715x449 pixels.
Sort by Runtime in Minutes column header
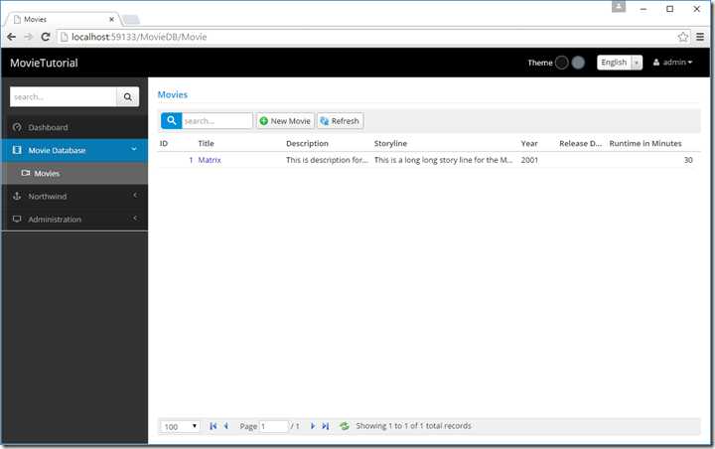(645, 143)
